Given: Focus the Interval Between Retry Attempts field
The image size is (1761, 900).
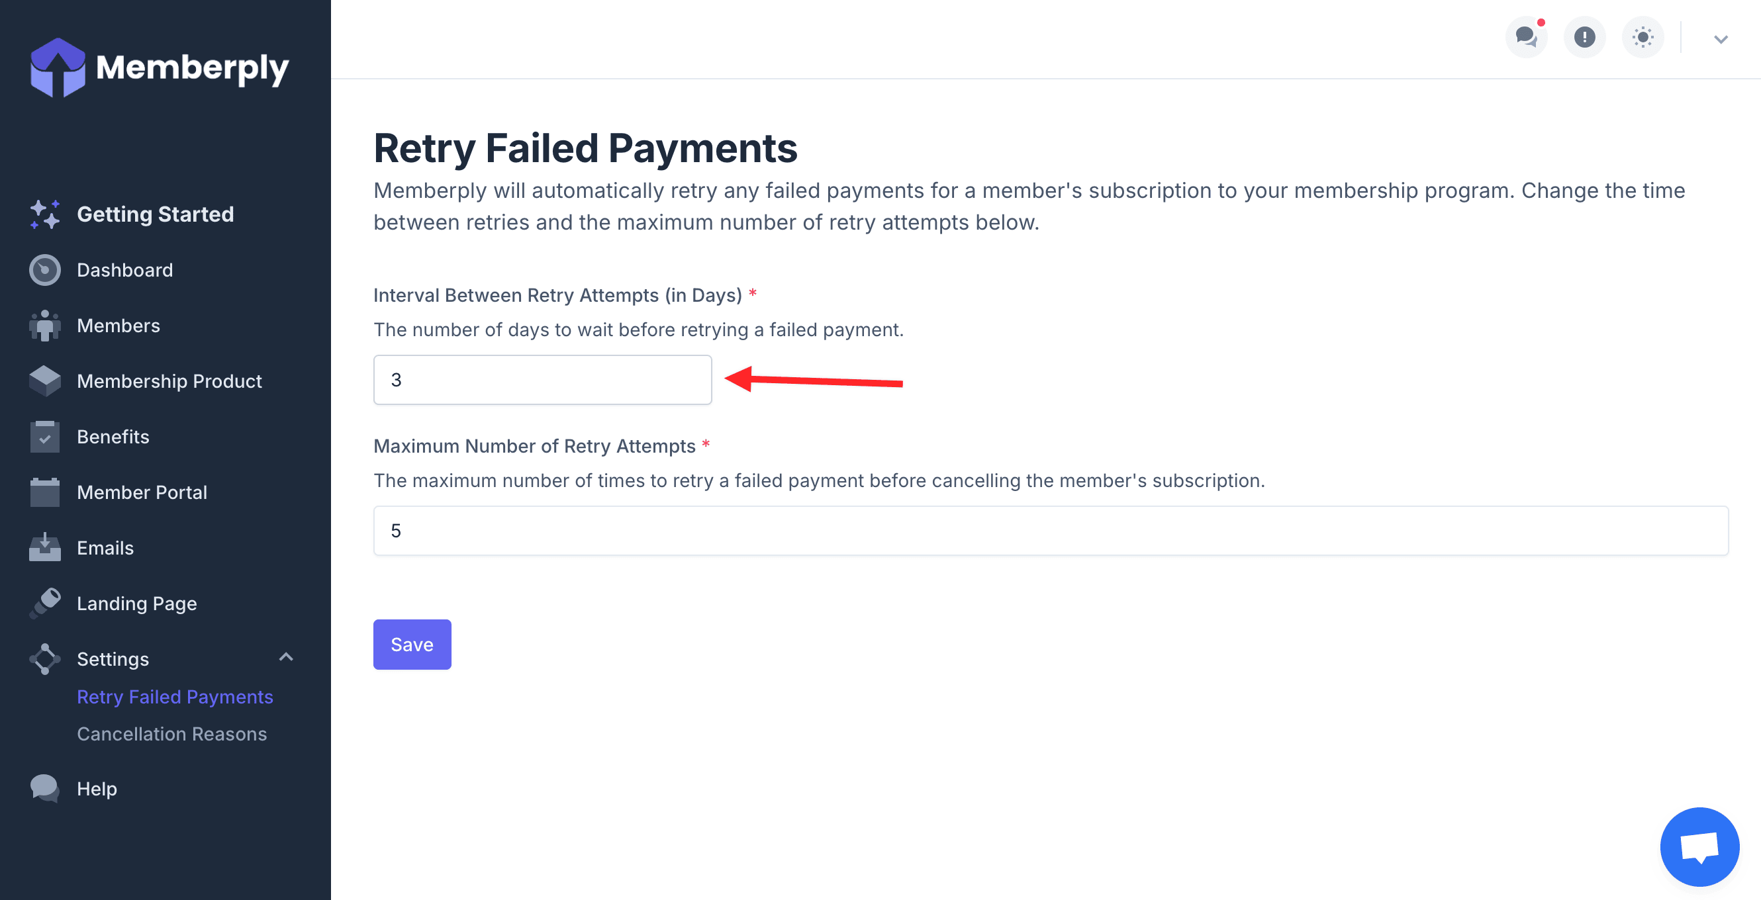Looking at the screenshot, I should (542, 380).
